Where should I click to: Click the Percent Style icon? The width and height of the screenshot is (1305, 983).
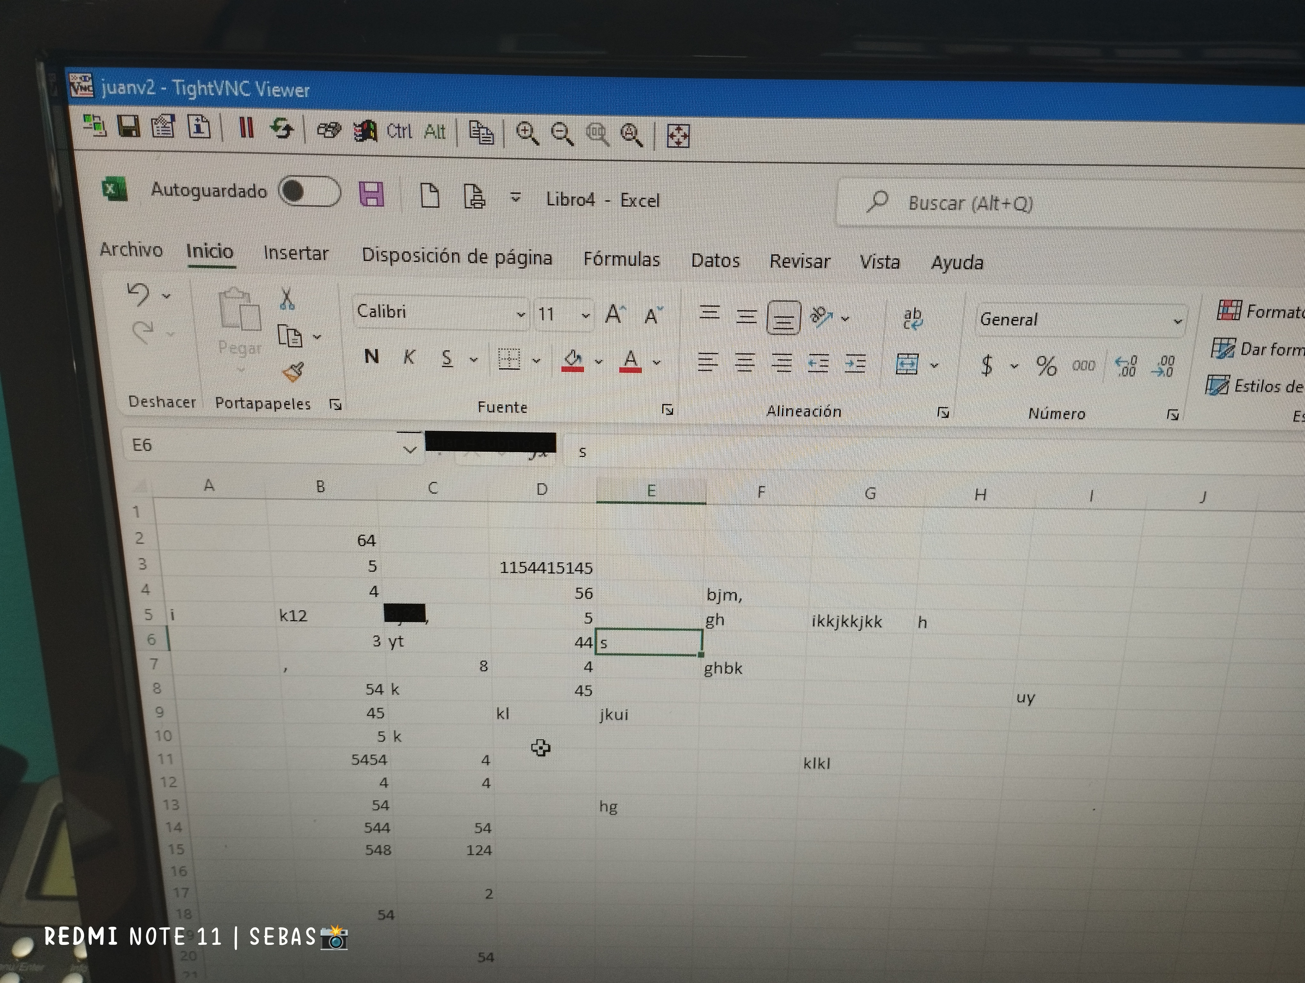tap(1046, 366)
